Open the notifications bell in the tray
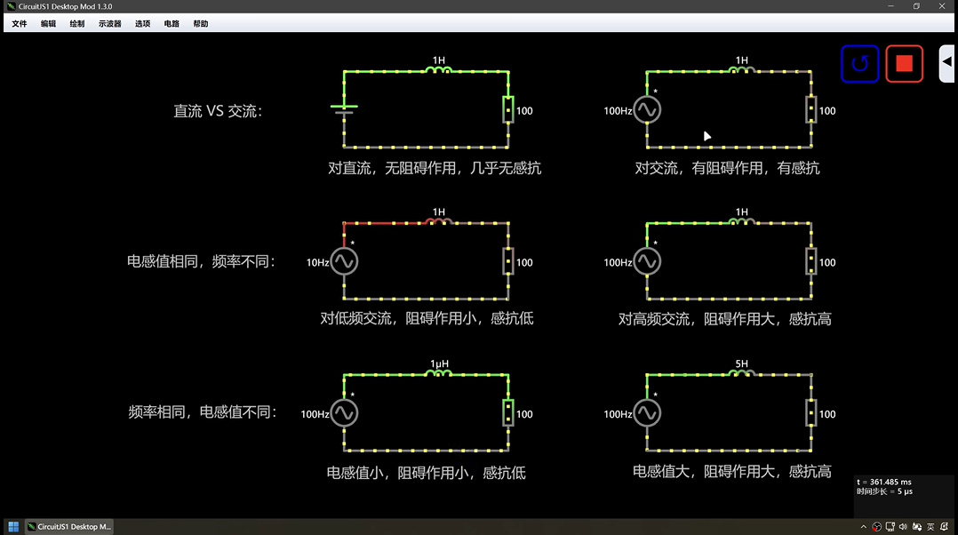The height and width of the screenshot is (535, 958). point(944,526)
